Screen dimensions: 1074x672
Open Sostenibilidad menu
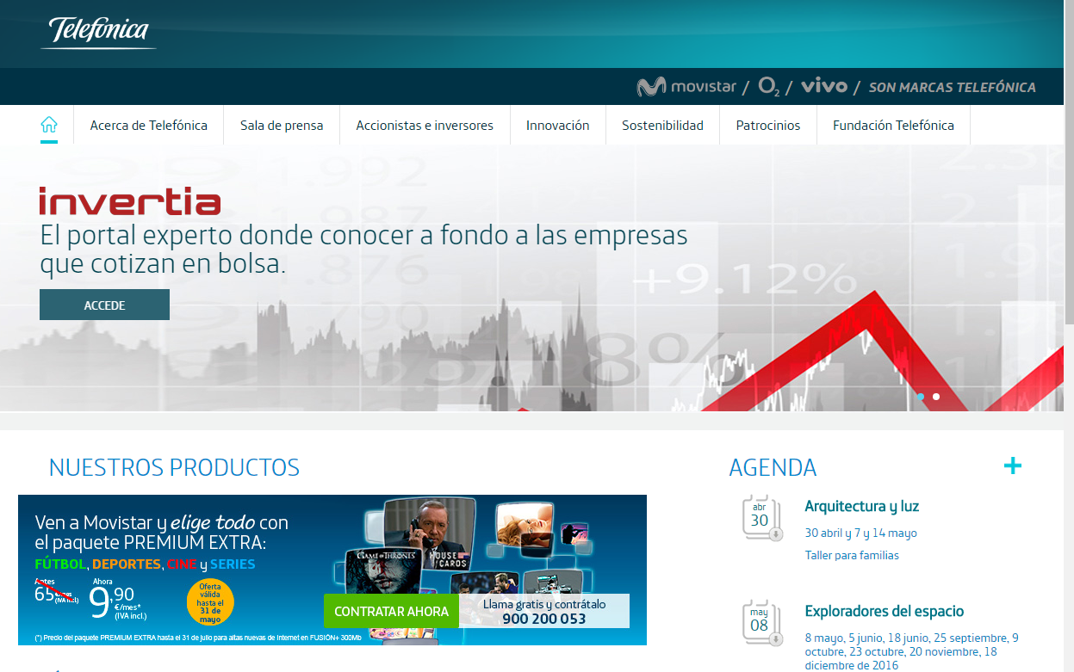pyautogui.click(x=663, y=125)
